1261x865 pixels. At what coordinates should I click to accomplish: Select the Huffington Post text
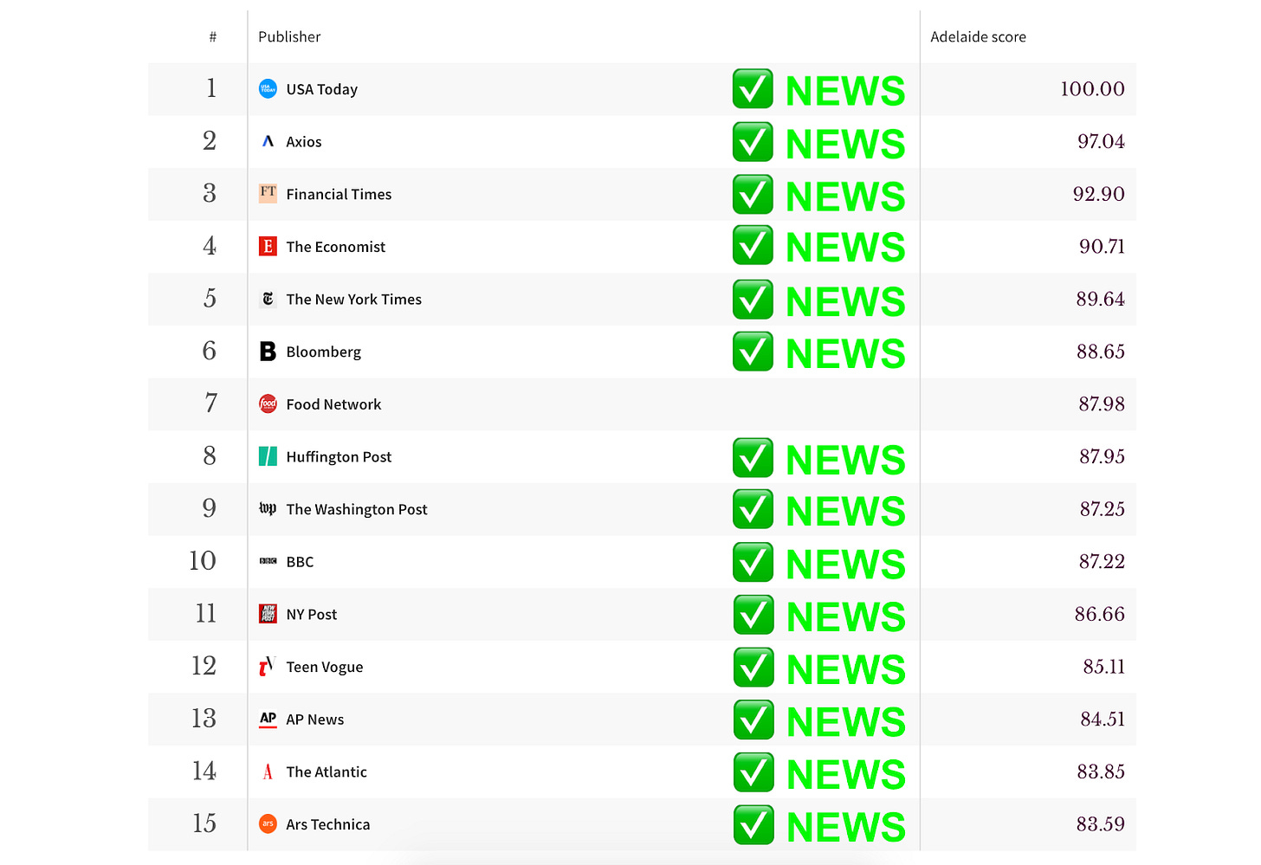pos(339,457)
